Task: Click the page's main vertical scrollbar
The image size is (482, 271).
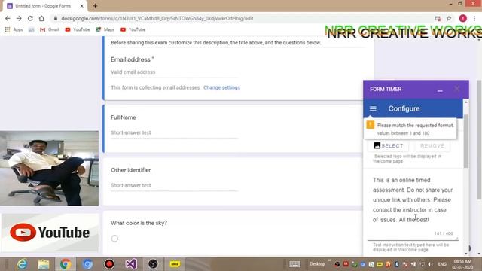Action: tap(479, 140)
